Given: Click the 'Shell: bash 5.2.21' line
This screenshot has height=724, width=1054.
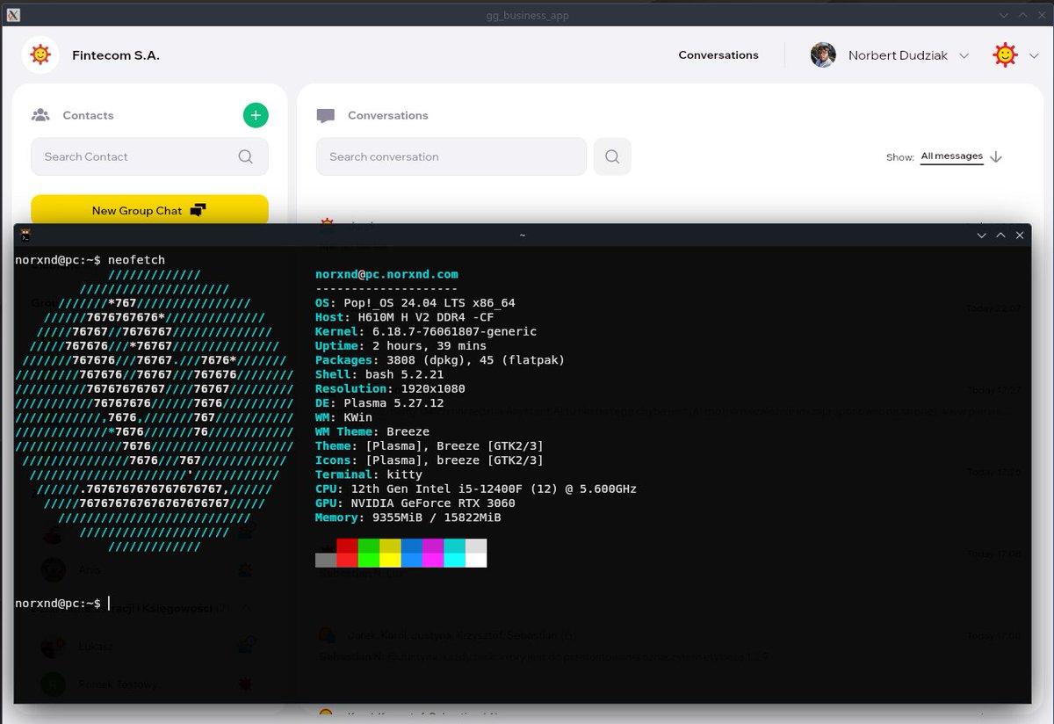Looking at the screenshot, I should tap(379, 374).
